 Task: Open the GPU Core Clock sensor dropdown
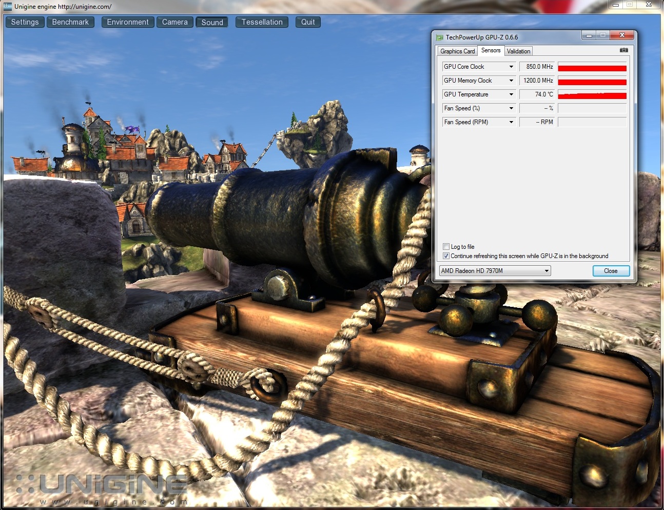tap(511, 67)
